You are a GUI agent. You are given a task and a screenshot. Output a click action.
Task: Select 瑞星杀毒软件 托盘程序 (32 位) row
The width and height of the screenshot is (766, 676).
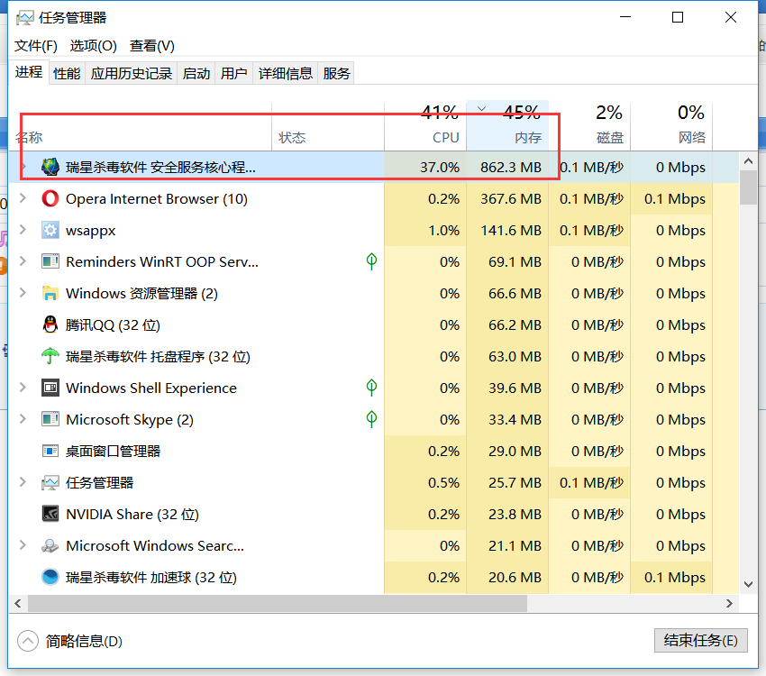(374, 356)
